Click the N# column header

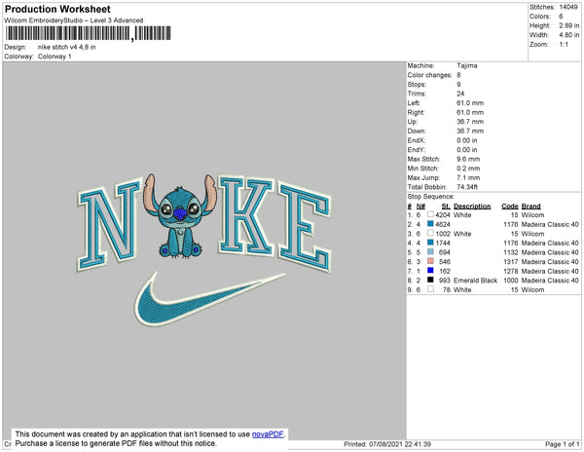[420, 207]
